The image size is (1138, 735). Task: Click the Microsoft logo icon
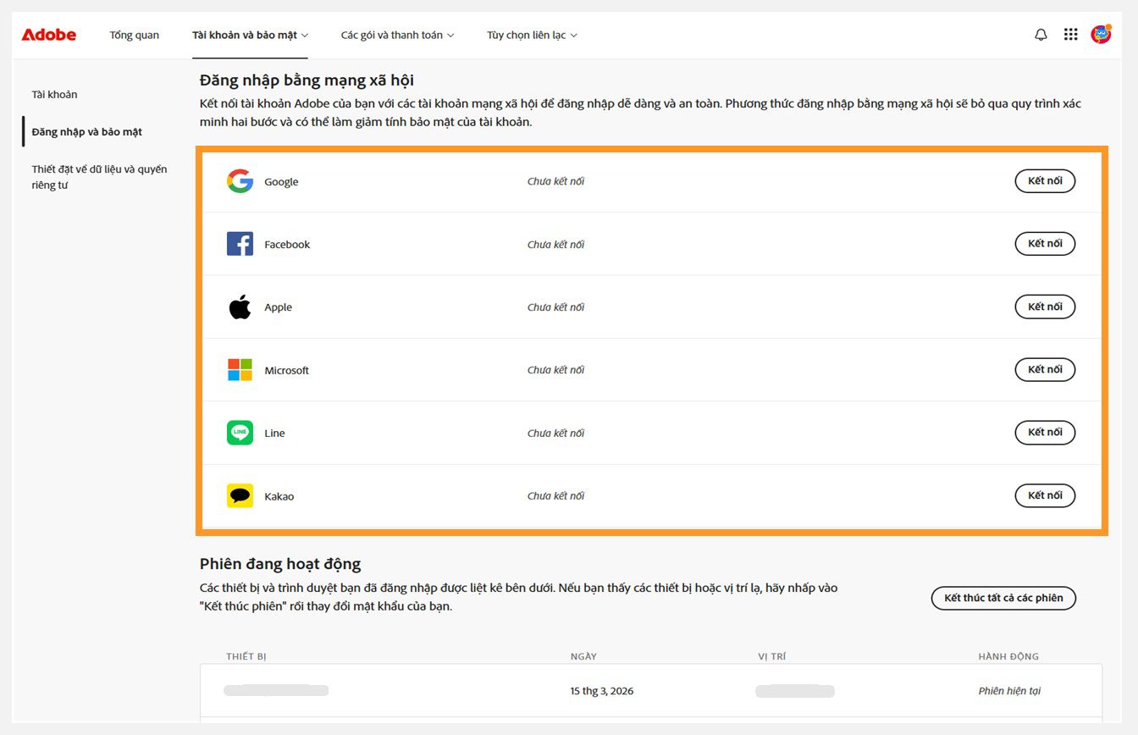pos(240,370)
